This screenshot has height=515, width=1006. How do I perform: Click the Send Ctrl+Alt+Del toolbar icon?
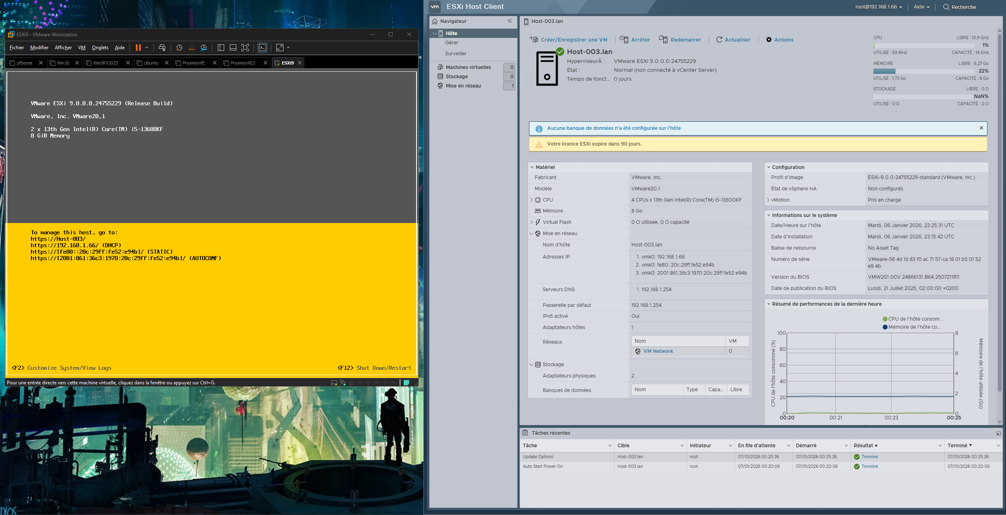[162, 48]
